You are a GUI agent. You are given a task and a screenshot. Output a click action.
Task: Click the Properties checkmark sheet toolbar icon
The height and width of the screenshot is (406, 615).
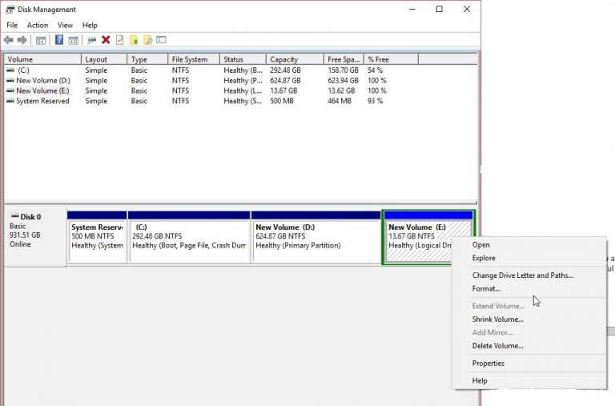pos(119,40)
